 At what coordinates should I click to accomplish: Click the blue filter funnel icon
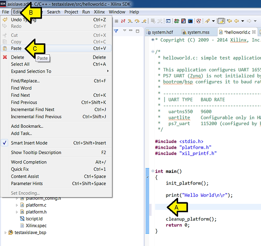pyautogui.click(x=116, y=31)
